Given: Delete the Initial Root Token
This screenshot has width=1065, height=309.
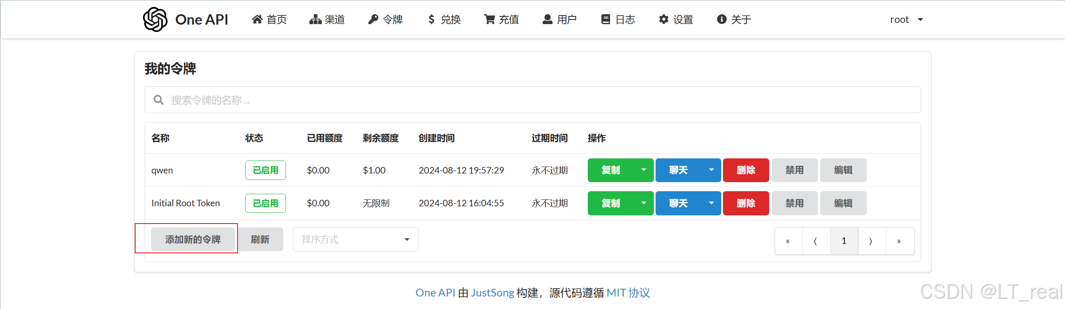Looking at the screenshot, I should (x=746, y=203).
